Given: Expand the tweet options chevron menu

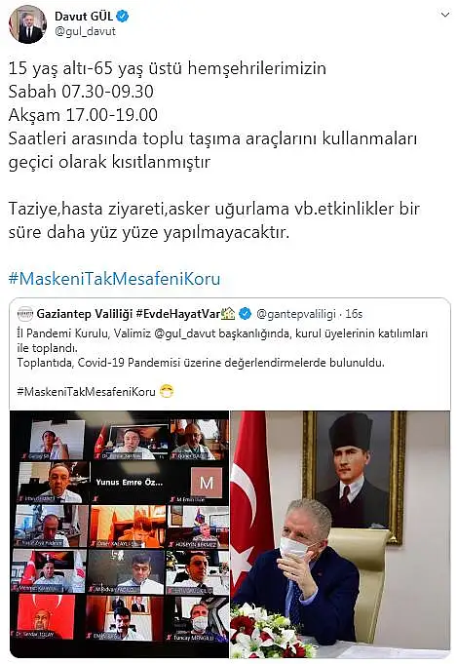Looking at the screenshot, I should pyautogui.click(x=444, y=16).
